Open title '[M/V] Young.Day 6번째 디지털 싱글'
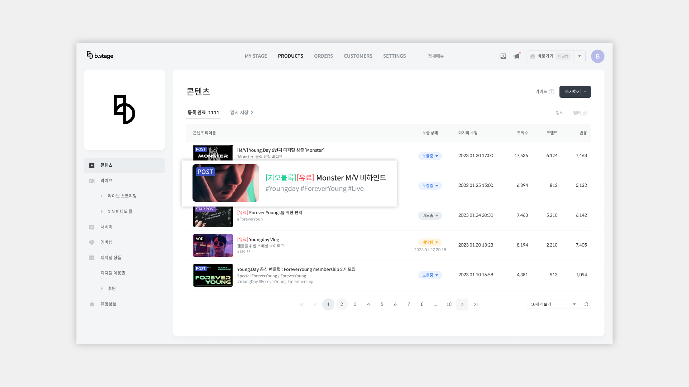Viewport: 689px width, 387px height. point(281,150)
